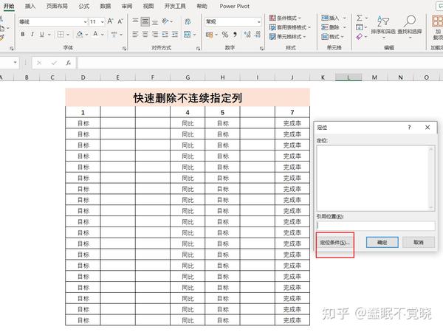Switch to the 视图 (View) tab
This screenshot has height=332, width=443.
coord(148,6)
